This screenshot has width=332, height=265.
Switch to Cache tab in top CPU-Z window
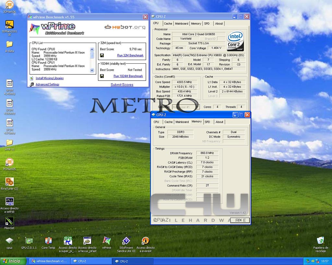[x=168, y=24]
